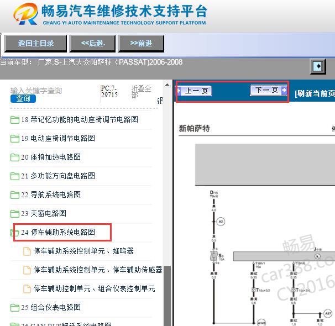Click the 刷新当前页 refresh link

click(315, 93)
